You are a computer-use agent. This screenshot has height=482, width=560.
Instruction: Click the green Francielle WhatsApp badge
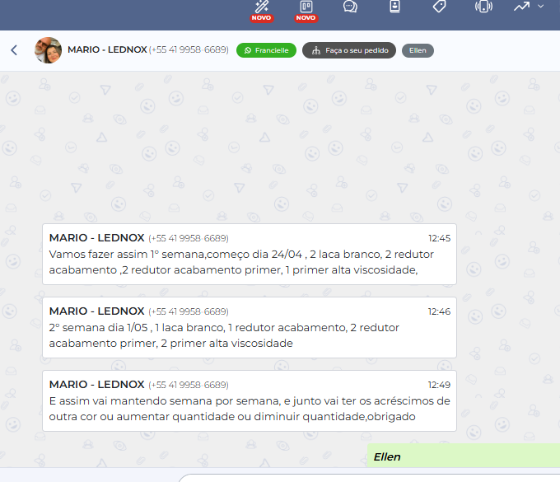(266, 50)
